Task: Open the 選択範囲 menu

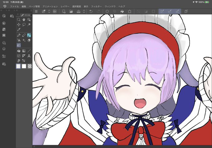Action: pos(76,6)
